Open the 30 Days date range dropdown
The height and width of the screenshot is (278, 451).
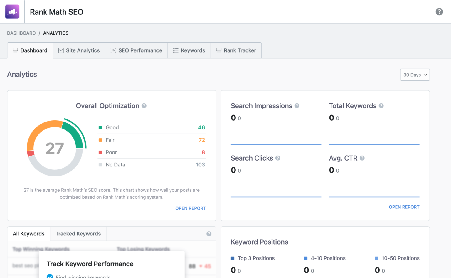click(x=415, y=75)
